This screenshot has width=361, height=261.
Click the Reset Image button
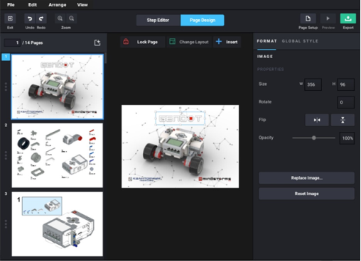point(306,194)
